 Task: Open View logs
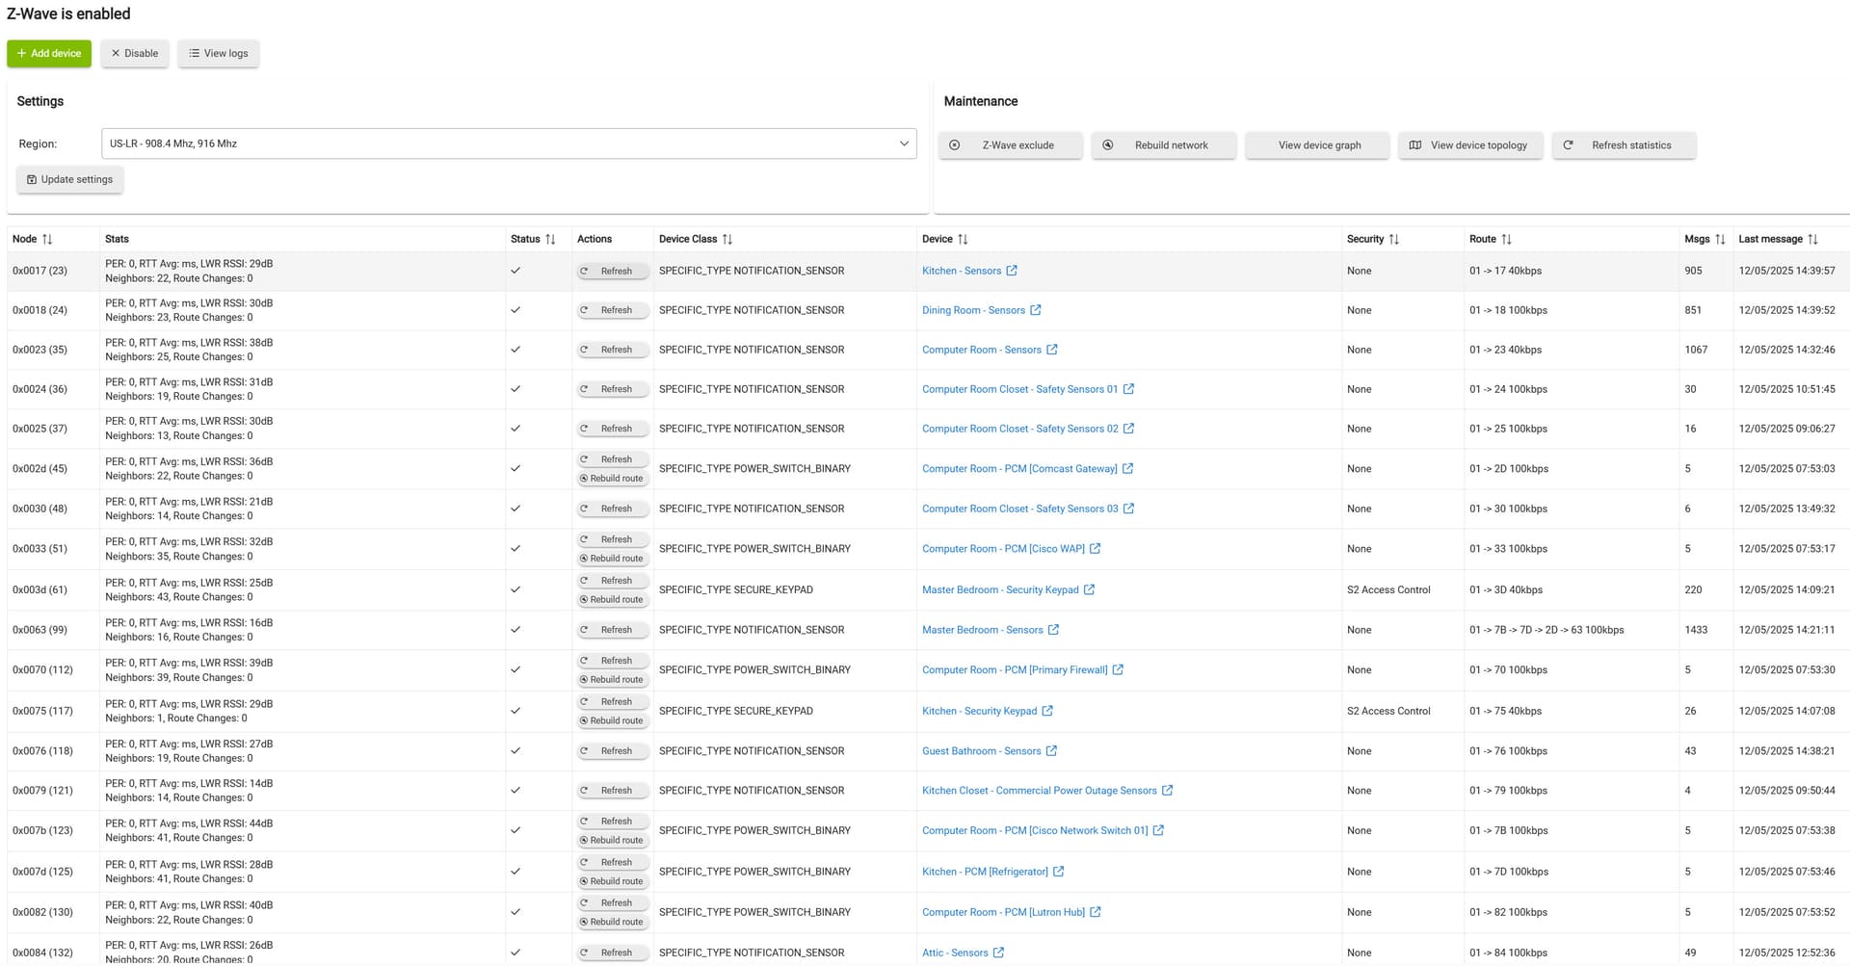[218, 53]
